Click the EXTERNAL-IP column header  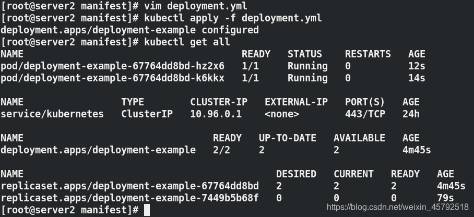pyautogui.click(x=297, y=102)
